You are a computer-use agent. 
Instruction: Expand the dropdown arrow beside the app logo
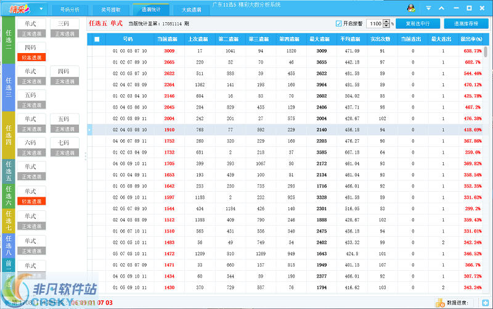pyautogui.click(x=41, y=9)
